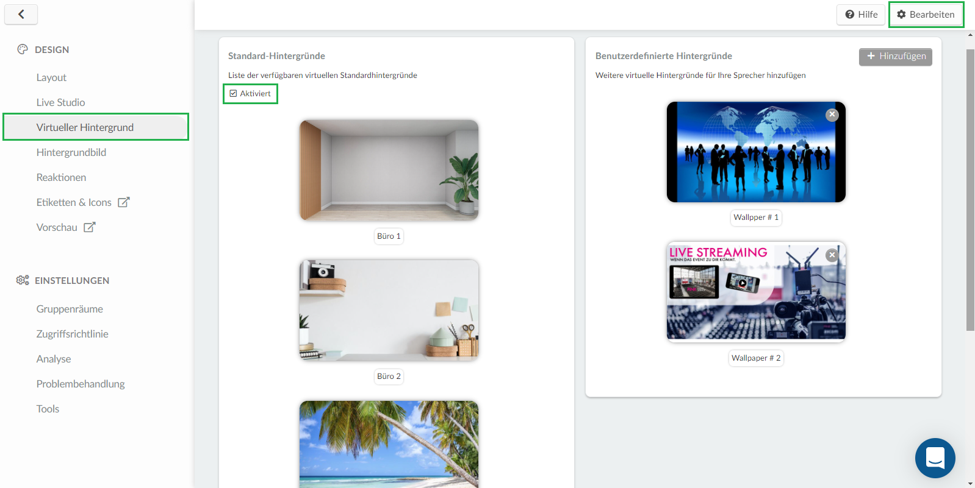975x488 pixels.
Task: Click the page vertical scrollbar thumb
Action: click(x=970, y=189)
